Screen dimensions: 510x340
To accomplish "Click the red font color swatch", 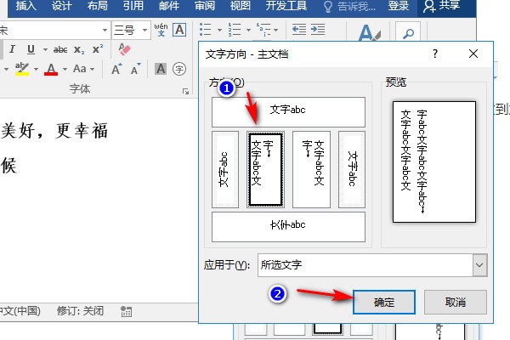I will (51, 69).
